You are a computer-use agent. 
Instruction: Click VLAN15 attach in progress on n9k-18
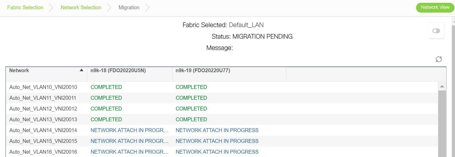point(129,141)
